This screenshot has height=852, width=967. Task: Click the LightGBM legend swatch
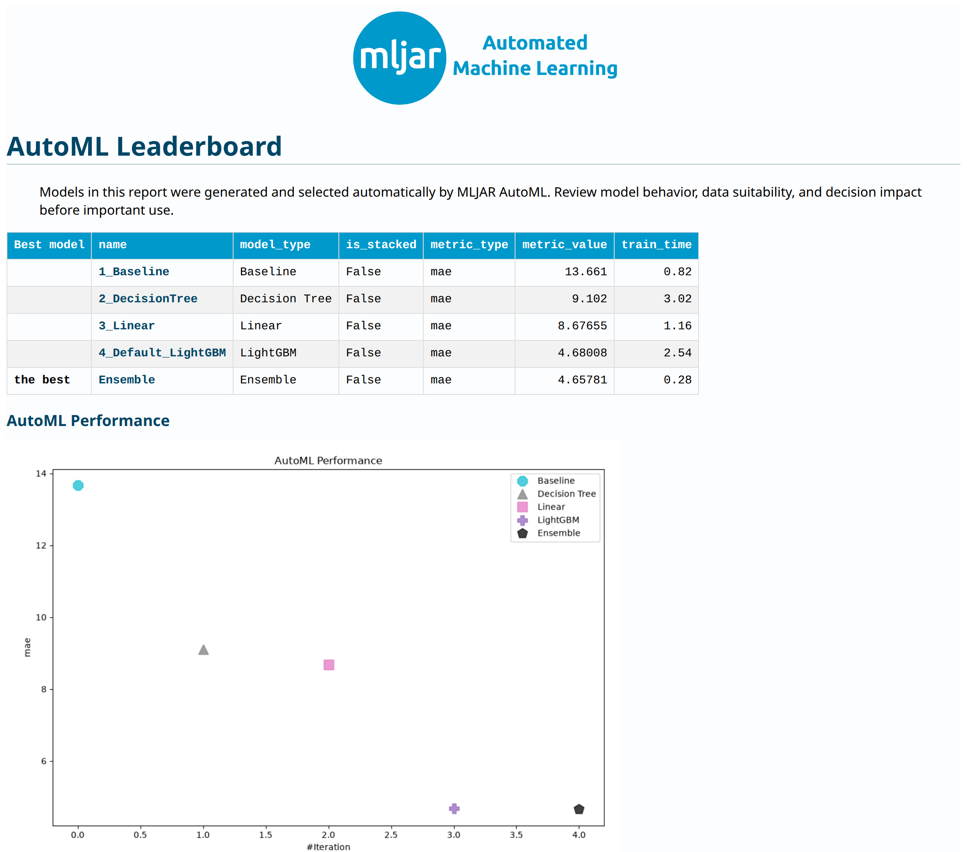[522, 520]
